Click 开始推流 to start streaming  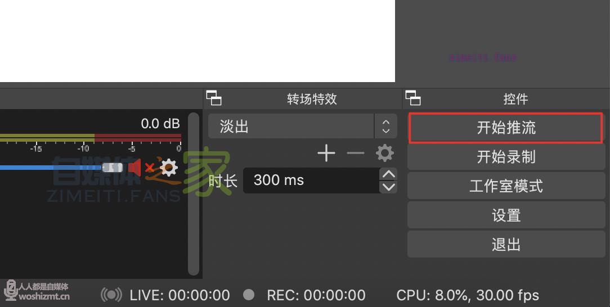(x=506, y=128)
